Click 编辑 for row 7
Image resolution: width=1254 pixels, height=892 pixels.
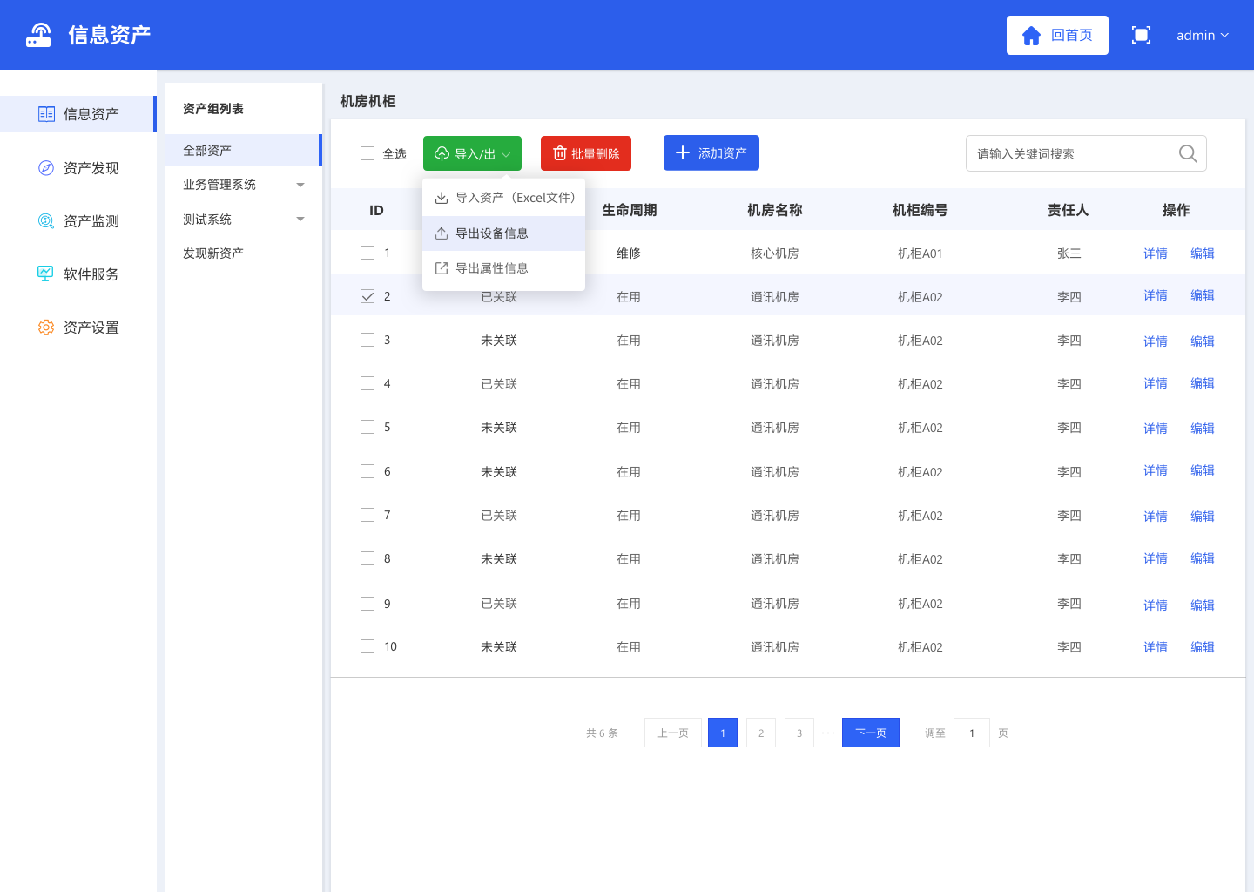[1203, 517]
